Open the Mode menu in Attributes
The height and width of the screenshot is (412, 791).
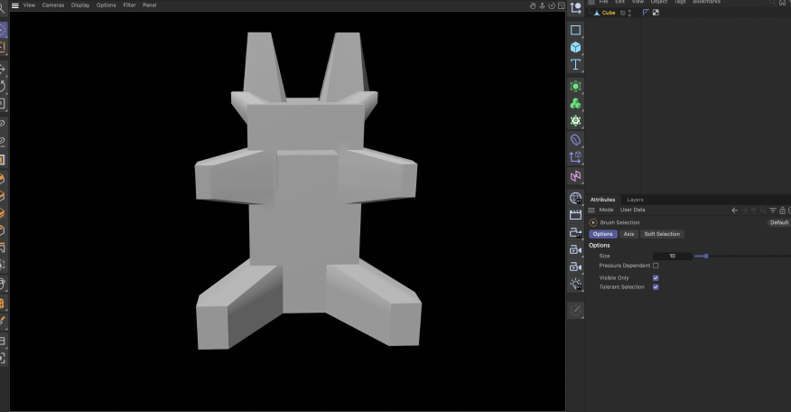pyautogui.click(x=606, y=210)
